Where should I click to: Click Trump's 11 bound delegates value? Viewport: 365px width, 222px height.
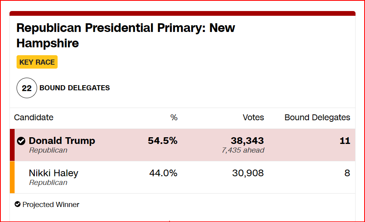point(345,141)
